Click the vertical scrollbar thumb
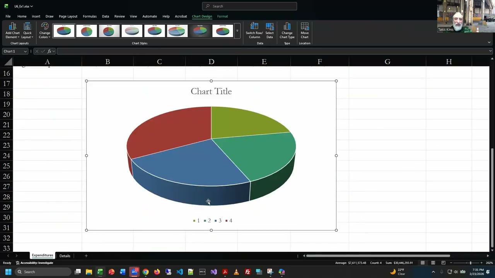The width and height of the screenshot is (495, 278). 492,198
